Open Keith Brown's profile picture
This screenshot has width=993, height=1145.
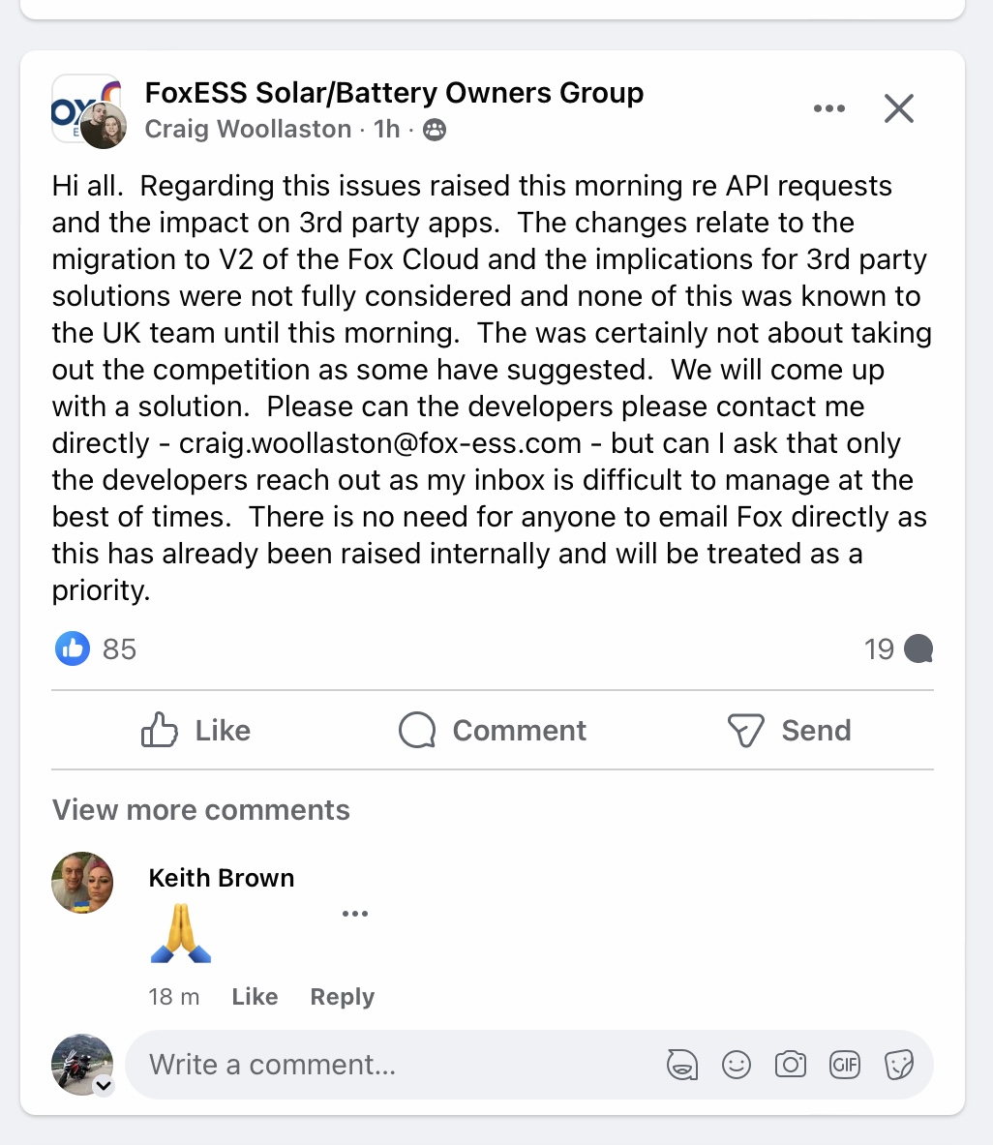82,883
